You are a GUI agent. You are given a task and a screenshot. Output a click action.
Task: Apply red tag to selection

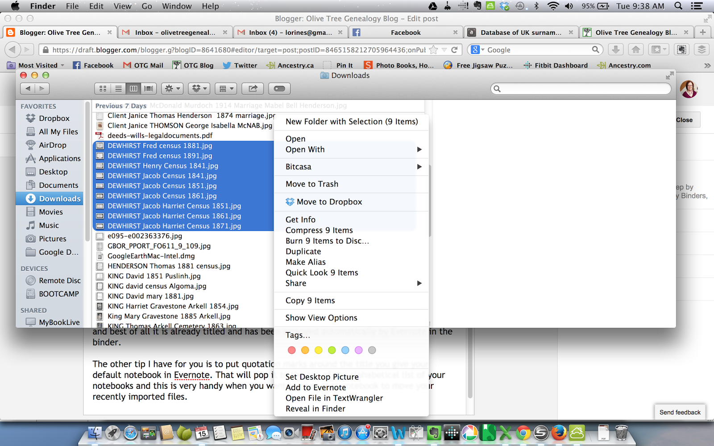point(292,350)
